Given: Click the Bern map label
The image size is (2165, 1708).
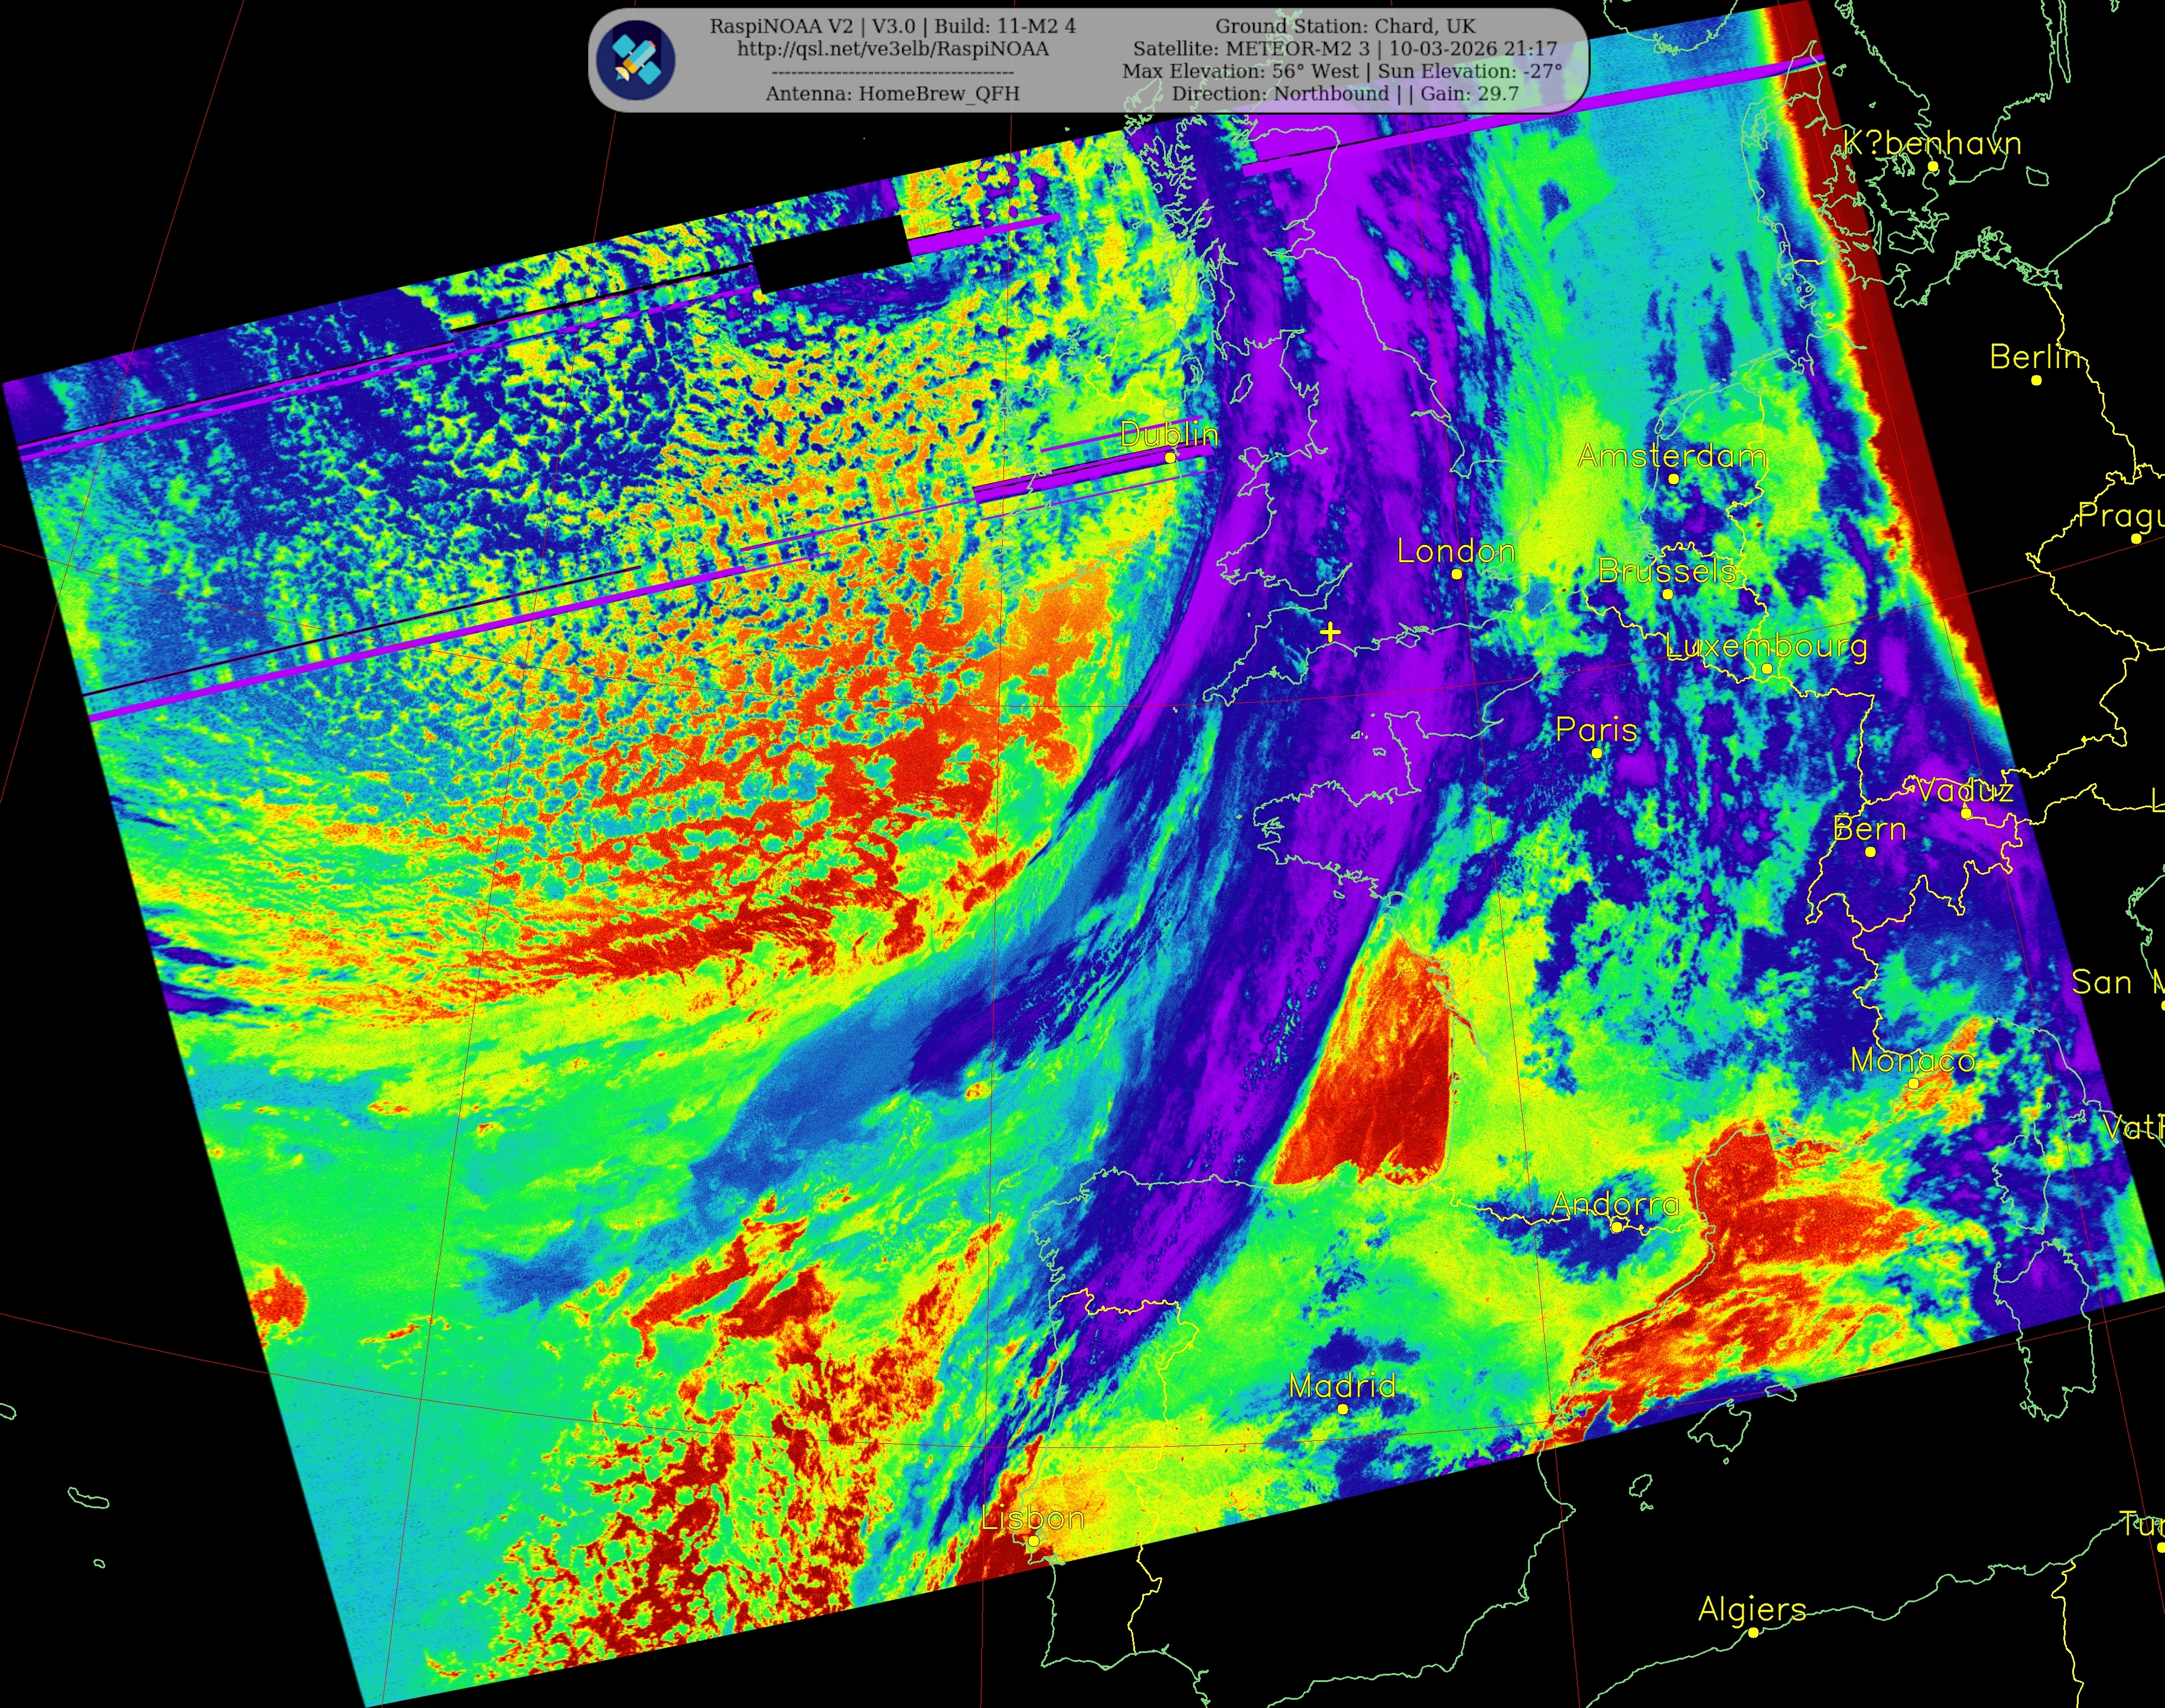Looking at the screenshot, I should (x=1869, y=829).
